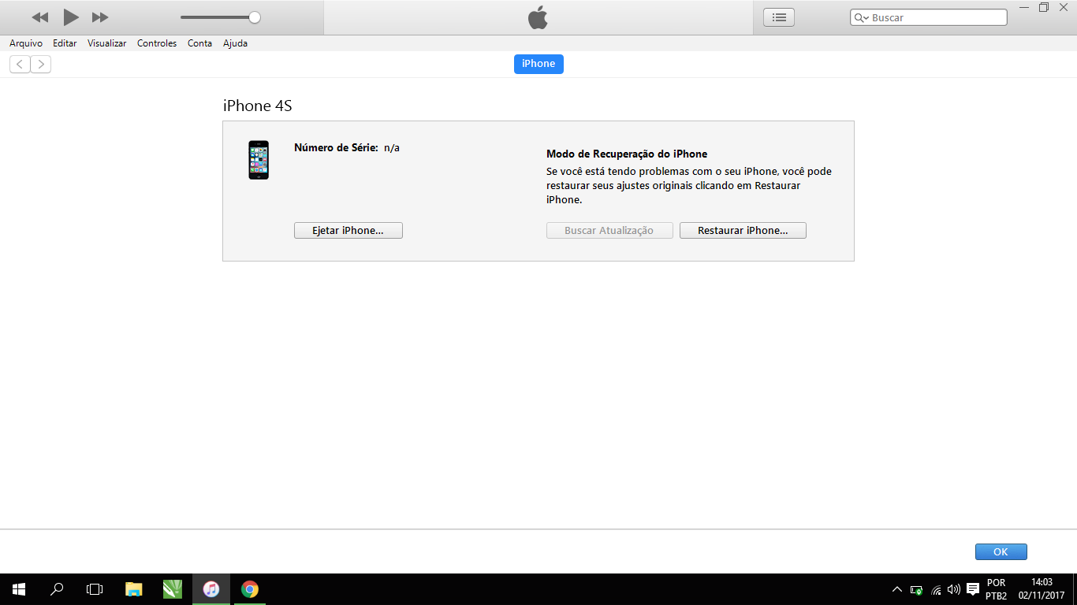Open the taskbar clock and date
The image size is (1077, 605).
click(1042, 589)
